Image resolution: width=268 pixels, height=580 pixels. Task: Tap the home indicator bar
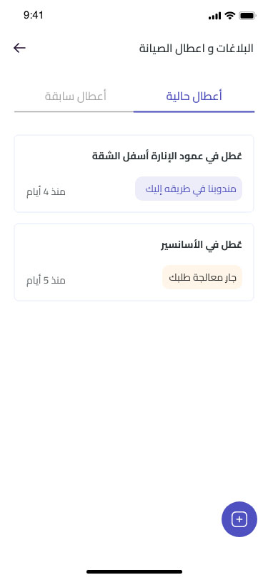click(x=134, y=571)
